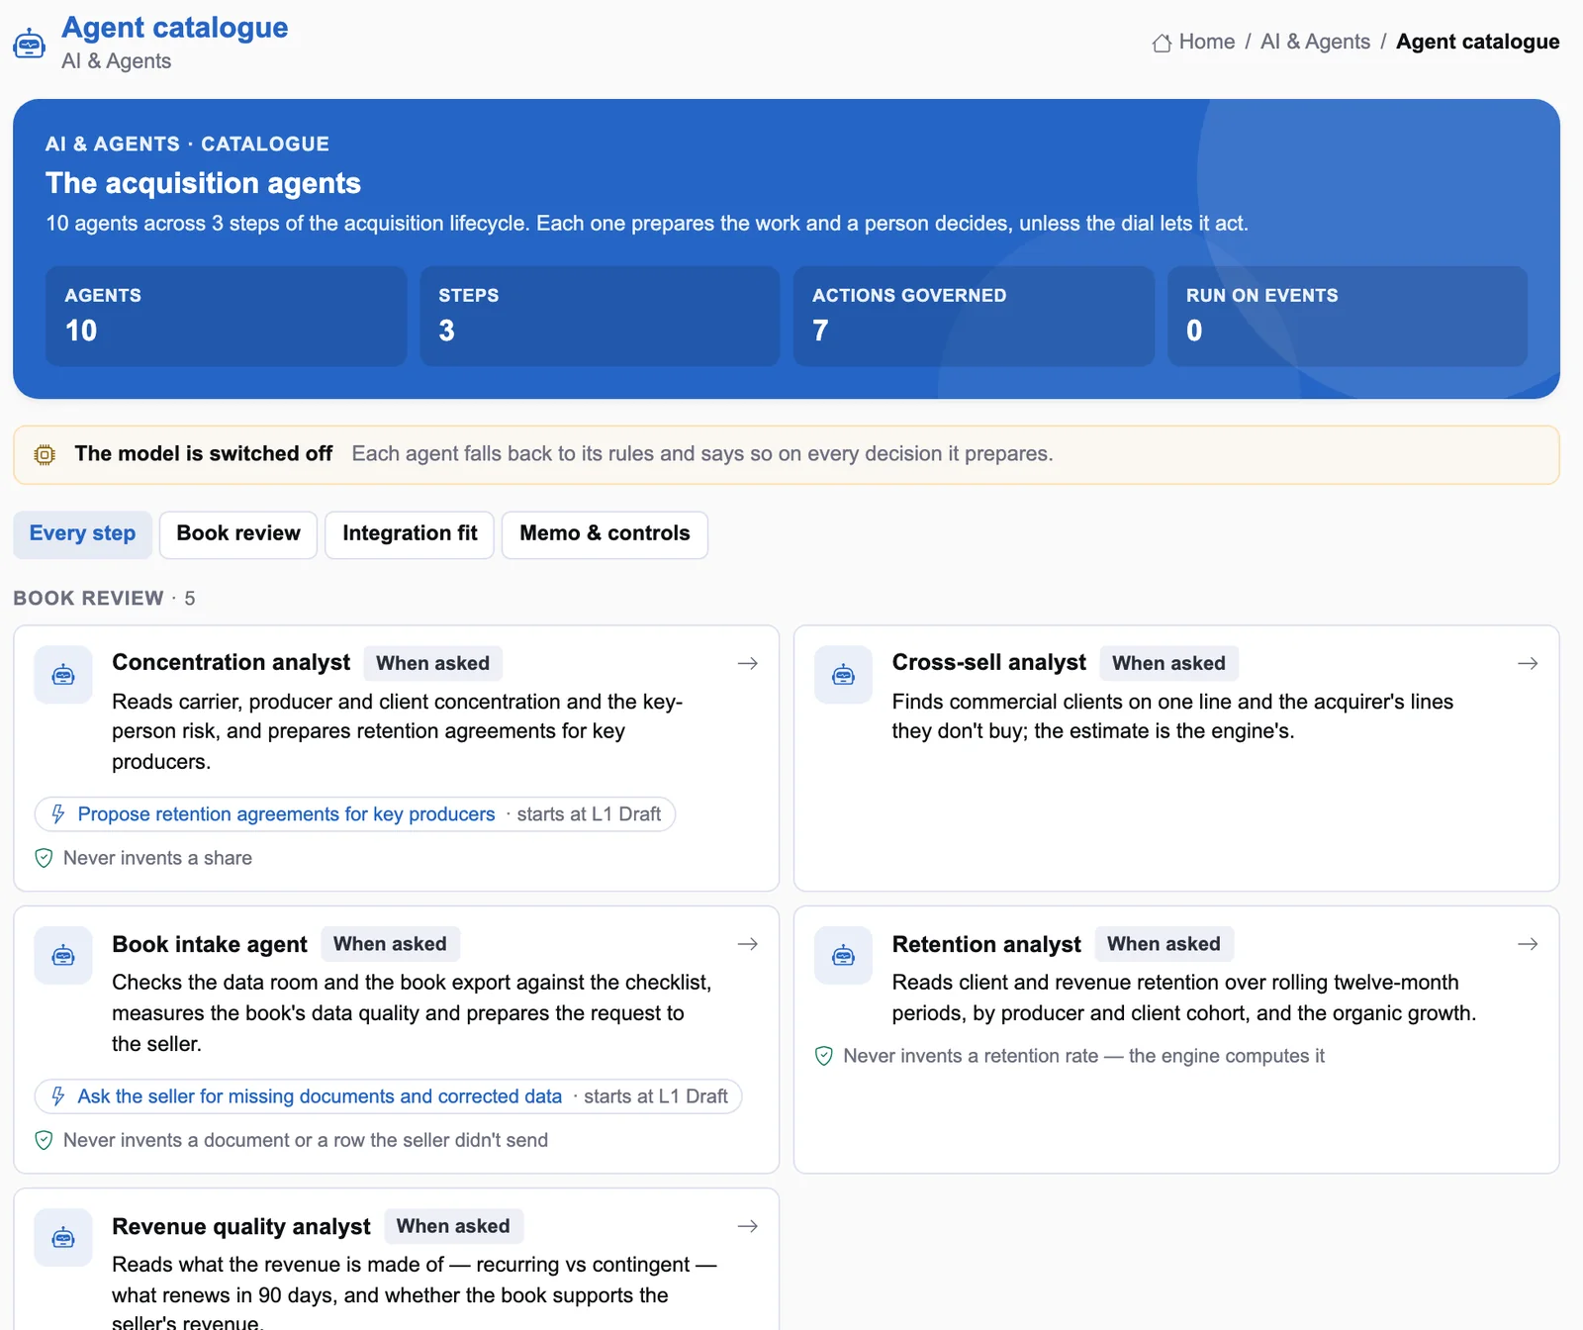
Task: Switch to the Memo & controls tab
Action: (x=605, y=534)
